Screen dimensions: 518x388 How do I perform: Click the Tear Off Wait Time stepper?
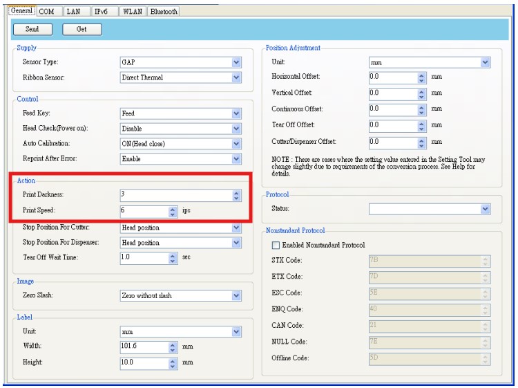click(x=173, y=258)
